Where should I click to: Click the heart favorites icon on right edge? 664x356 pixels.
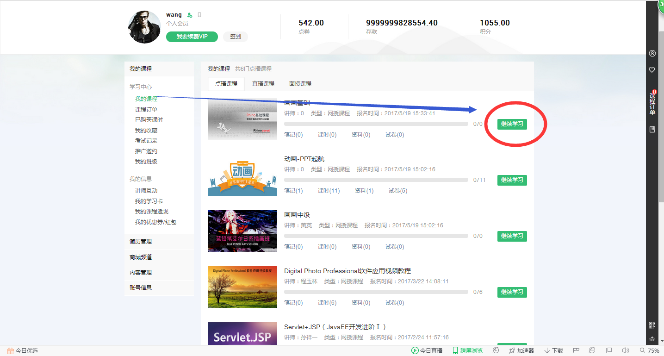(652, 70)
